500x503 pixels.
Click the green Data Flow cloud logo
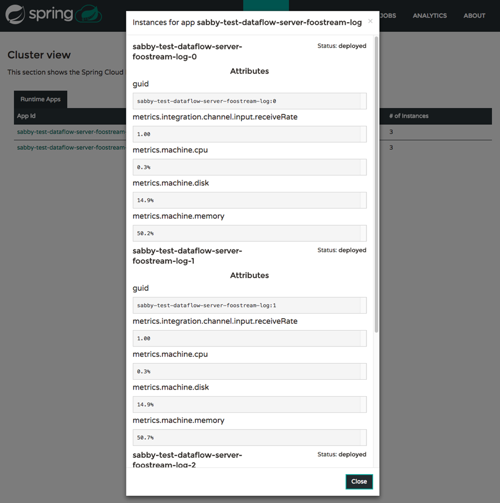coord(88,14)
